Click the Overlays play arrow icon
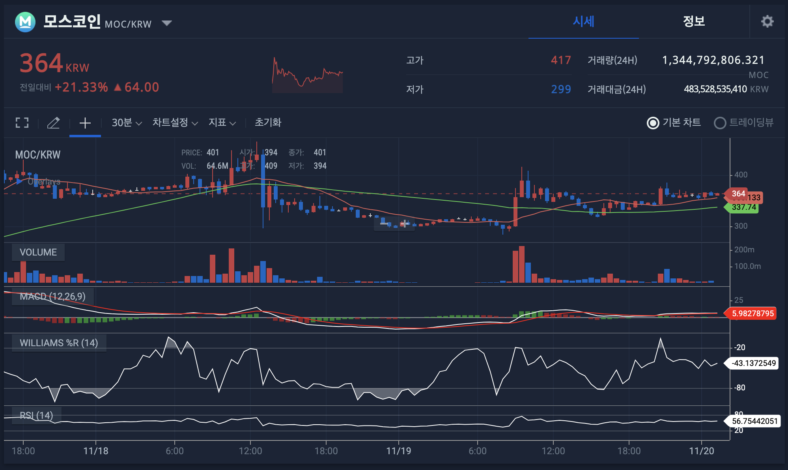Screen dimensions: 788x470 19,182
